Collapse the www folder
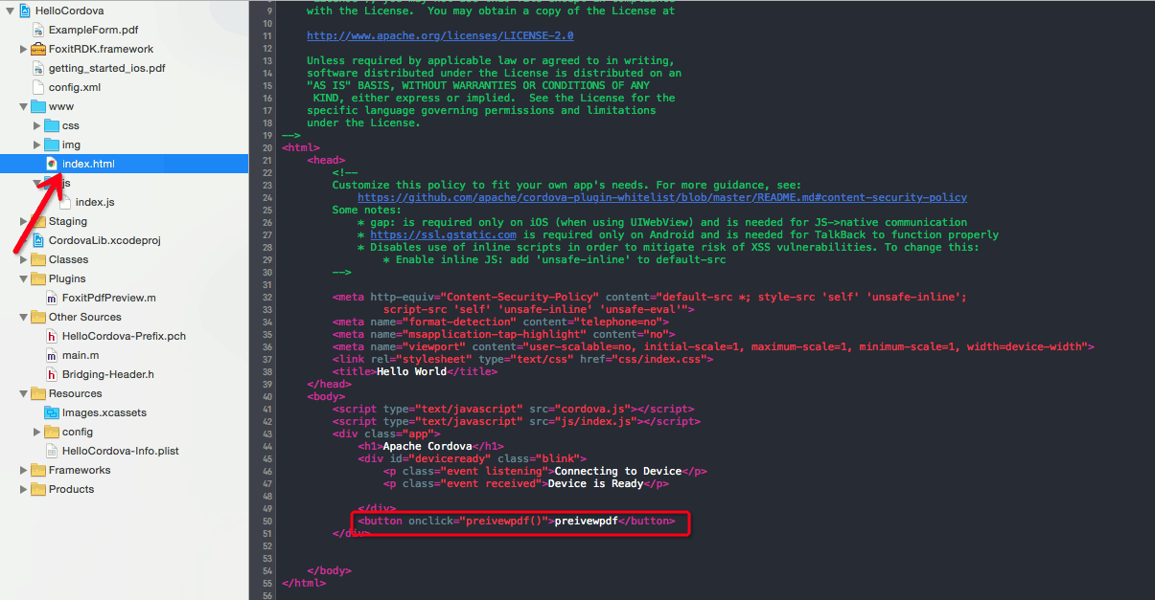 [23, 106]
